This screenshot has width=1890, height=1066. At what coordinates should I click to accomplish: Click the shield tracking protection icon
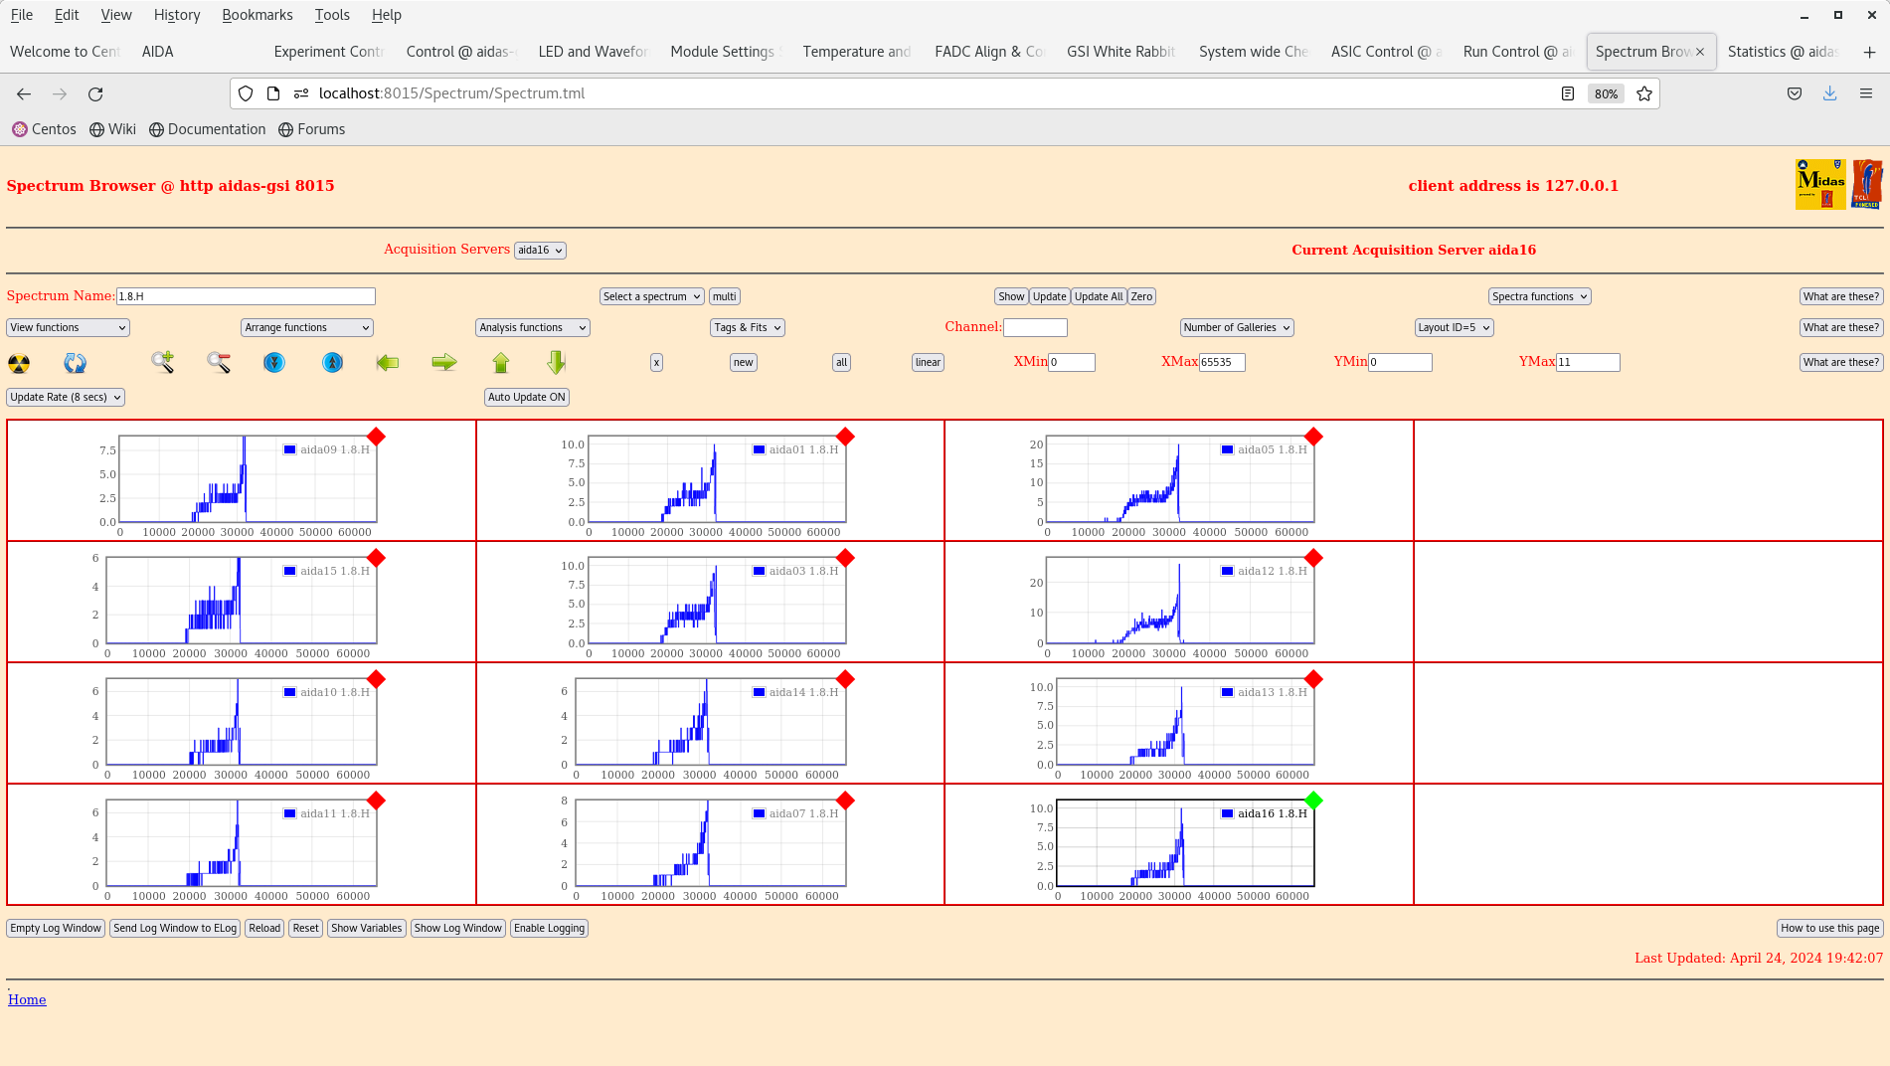tap(246, 93)
